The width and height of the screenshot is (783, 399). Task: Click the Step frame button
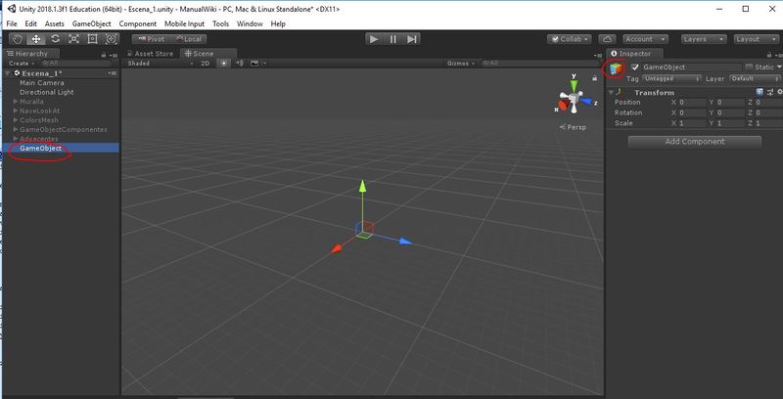point(411,39)
